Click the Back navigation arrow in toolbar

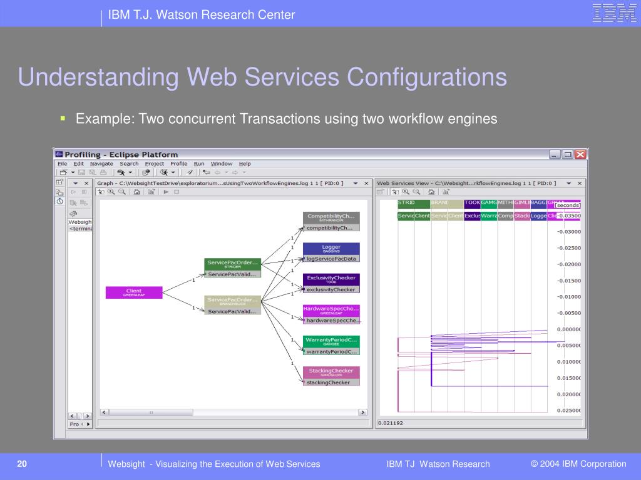[217, 172]
